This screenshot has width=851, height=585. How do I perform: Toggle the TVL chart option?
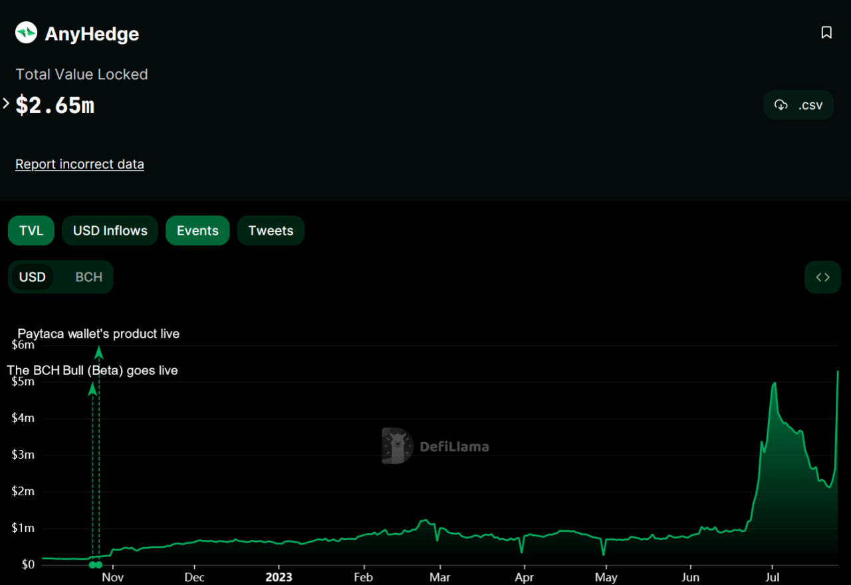31,231
